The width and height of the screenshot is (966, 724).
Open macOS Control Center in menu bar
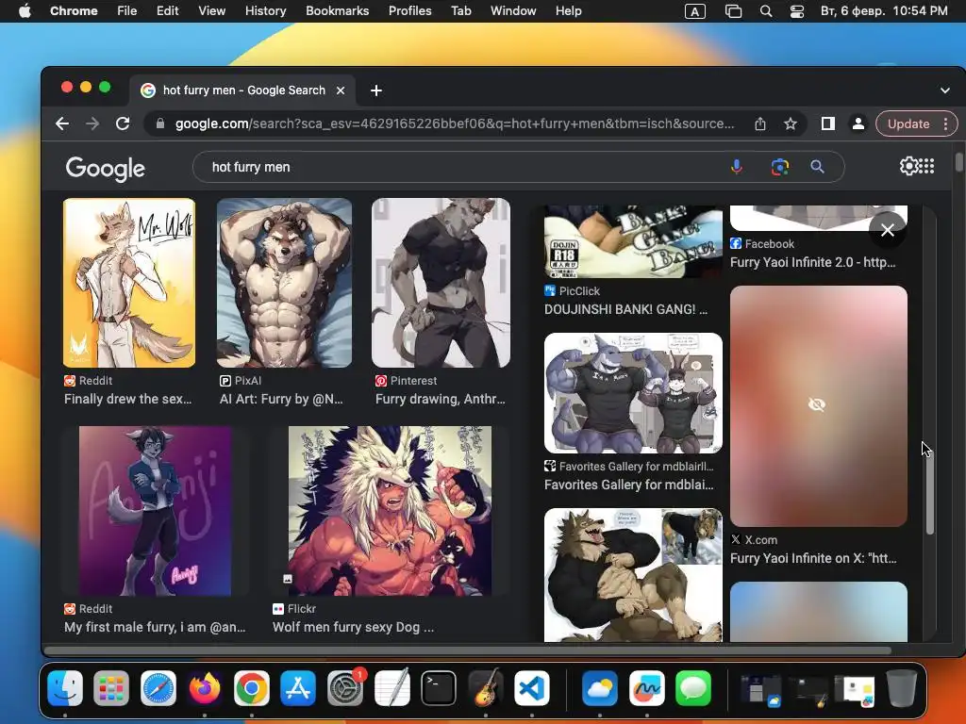tap(796, 11)
